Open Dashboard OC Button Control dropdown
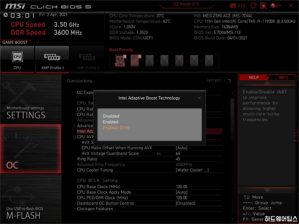The height and width of the screenshot is (224, 299). click(185, 203)
